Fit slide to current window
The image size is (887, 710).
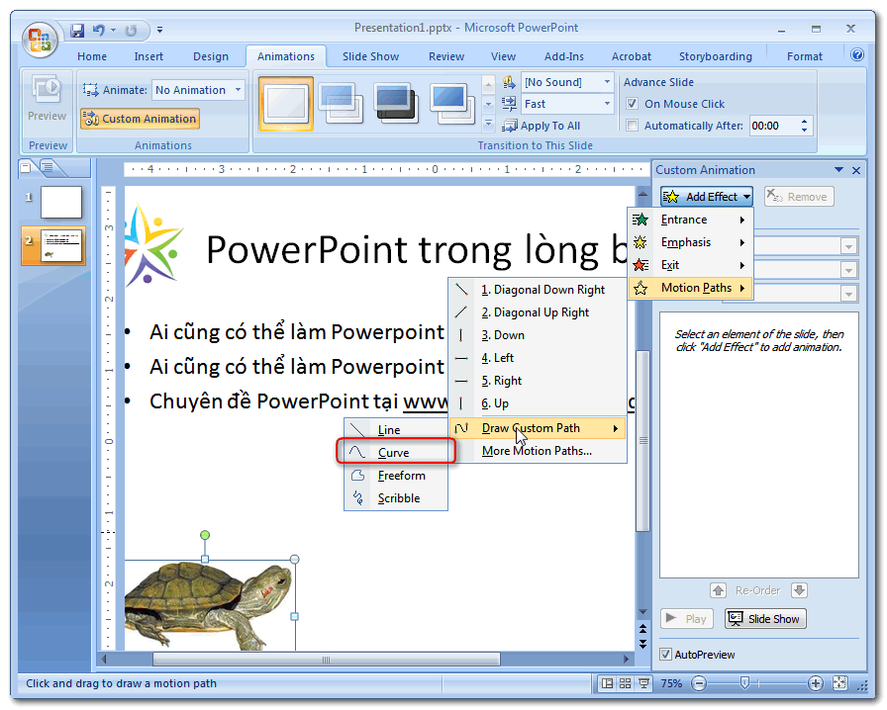(840, 683)
